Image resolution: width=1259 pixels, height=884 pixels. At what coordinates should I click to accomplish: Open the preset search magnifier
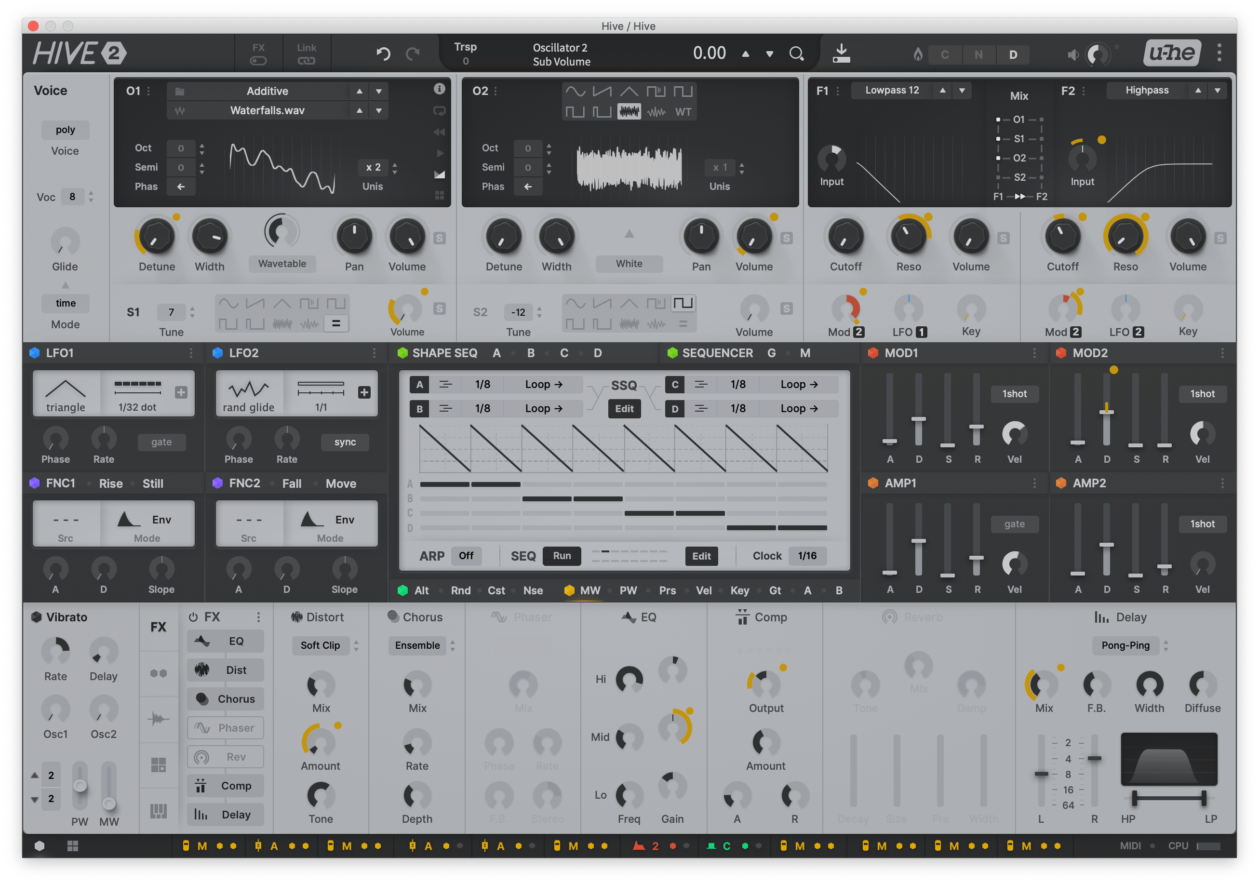pos(796,53)
